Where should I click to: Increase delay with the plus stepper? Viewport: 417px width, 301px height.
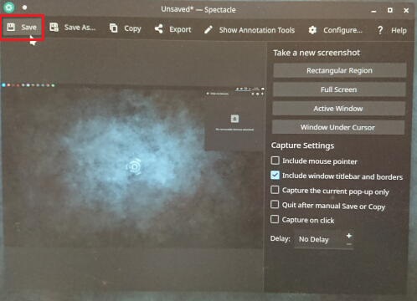tap(349, 236)
